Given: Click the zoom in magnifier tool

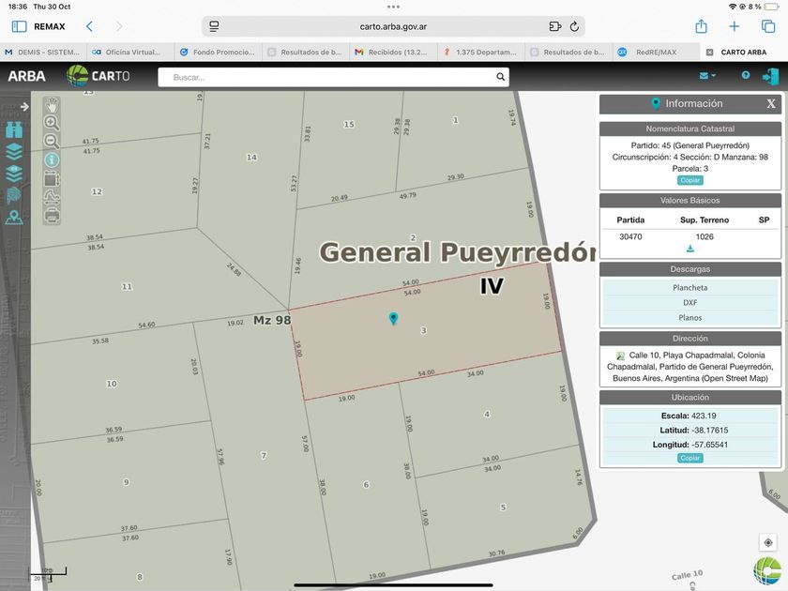Looking at the screenshot, I should 52,123.
